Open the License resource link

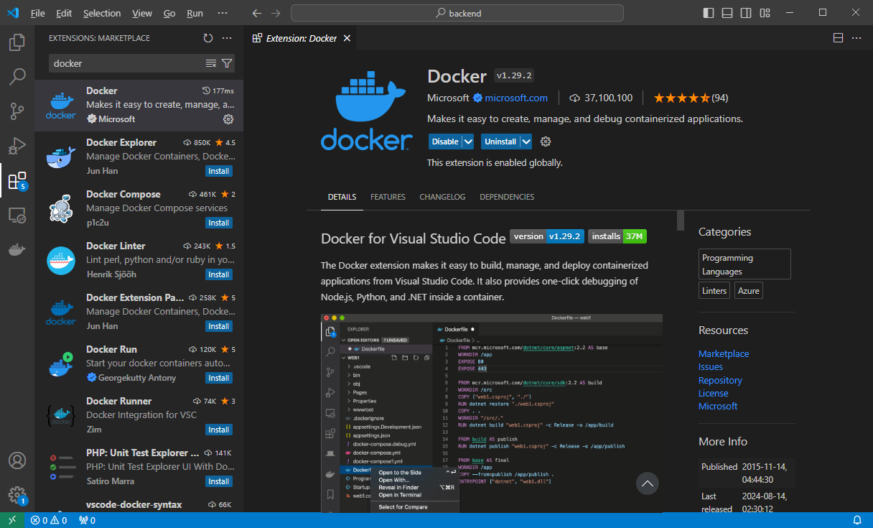pyautogui.click(x=714, y=393)
